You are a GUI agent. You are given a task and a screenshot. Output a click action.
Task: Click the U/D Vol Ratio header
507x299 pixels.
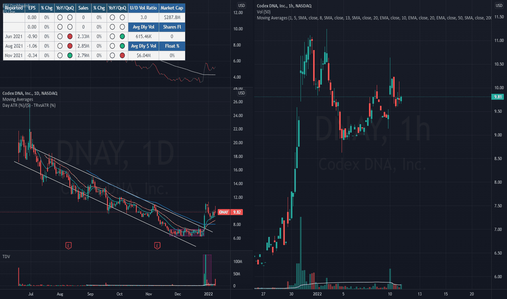(143, 8)
